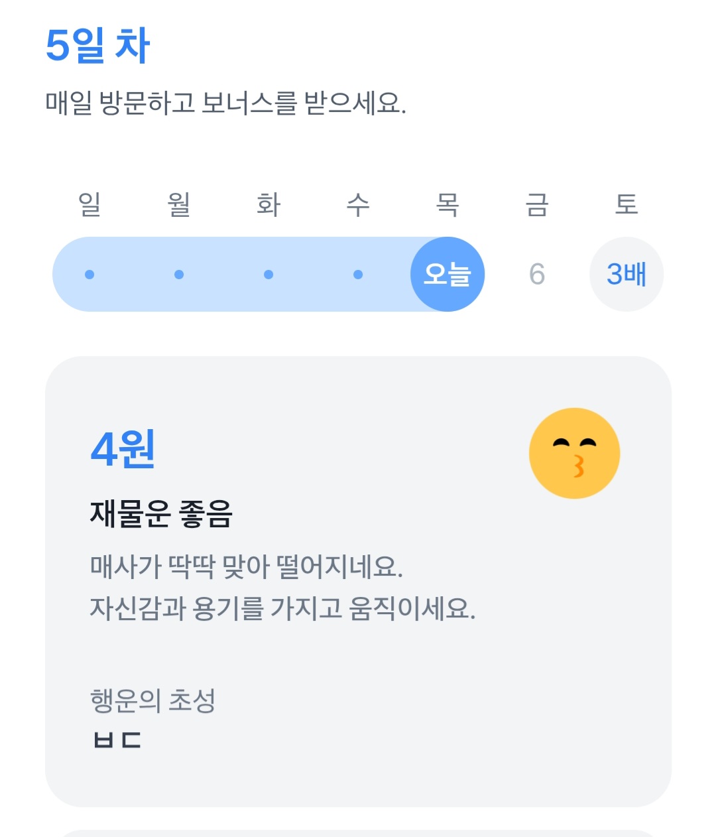Tap the Sunday attendance dot
716x837 pixels.
pyautogui.click(x=89, y=275)
